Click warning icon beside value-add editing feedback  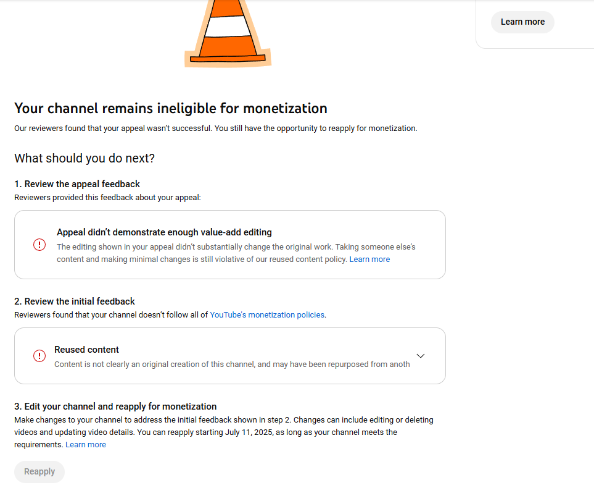pyautogui.click(x=39, y=245)
